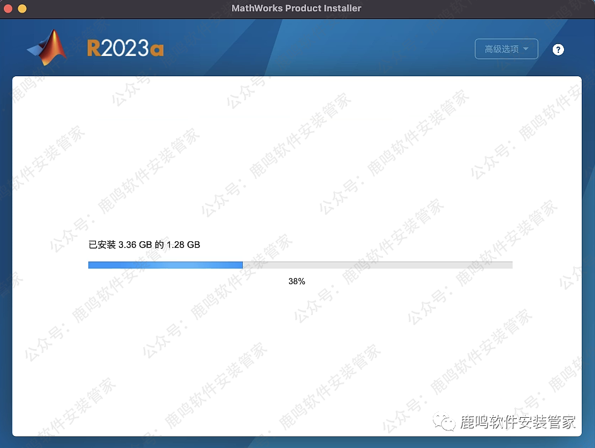Click the WeChat logo in bottom-right watermark
595x448 pixels.
pos(447,422)
